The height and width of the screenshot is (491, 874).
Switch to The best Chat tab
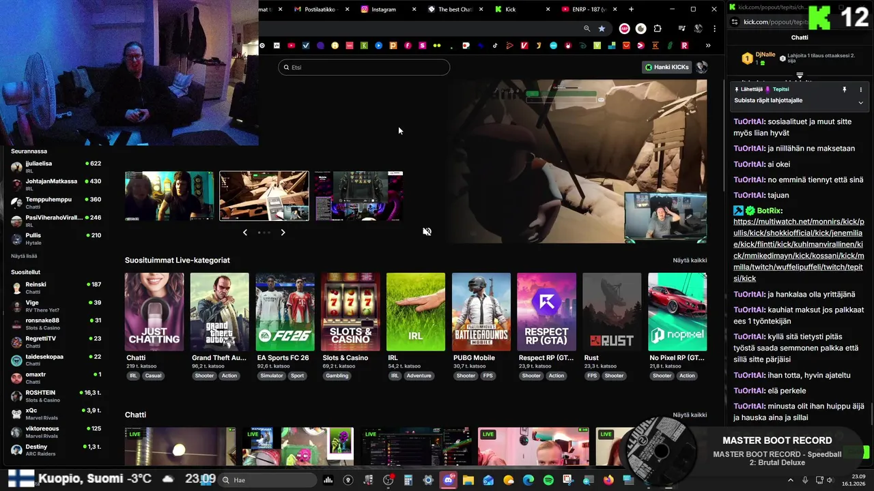pyautogui.click(x=455, y=9)
